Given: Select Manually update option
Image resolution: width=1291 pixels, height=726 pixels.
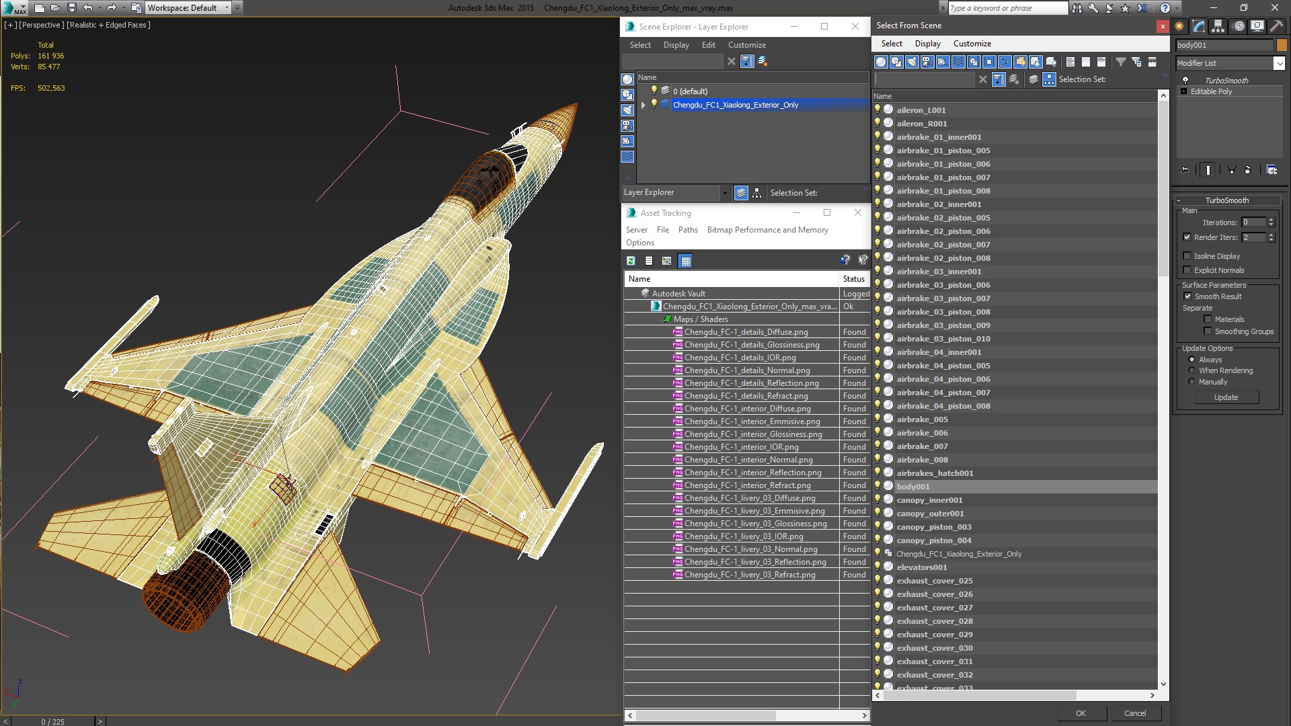Looking at the screenshot, I should click(x=1191, y=382).
